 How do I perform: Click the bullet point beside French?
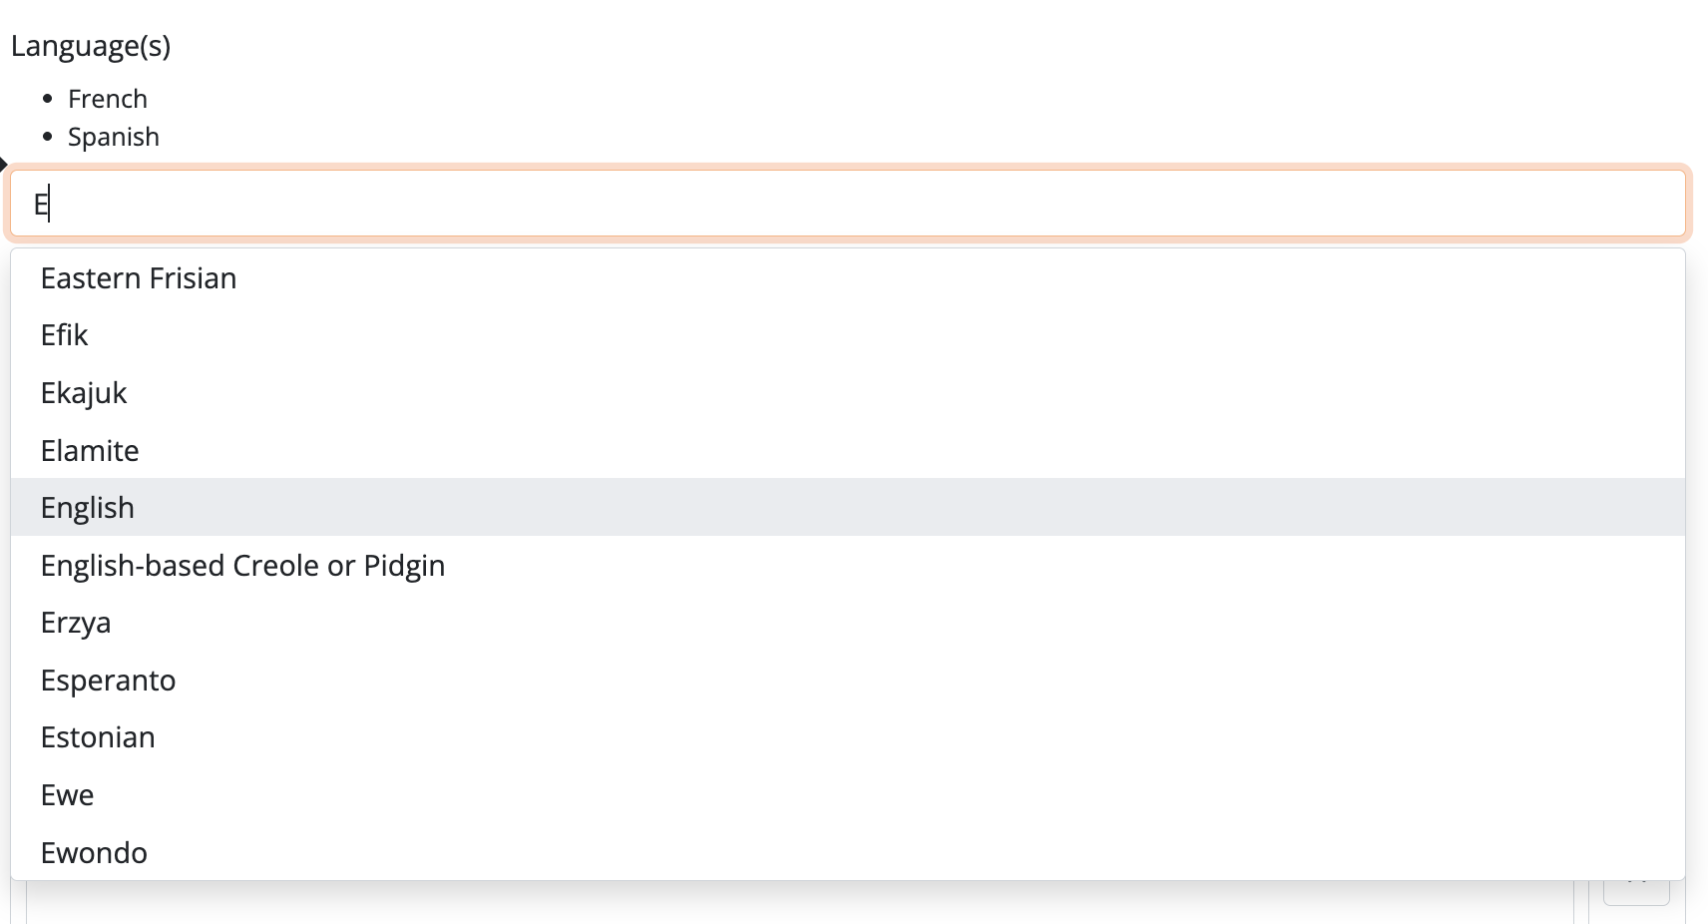point(47,99)
